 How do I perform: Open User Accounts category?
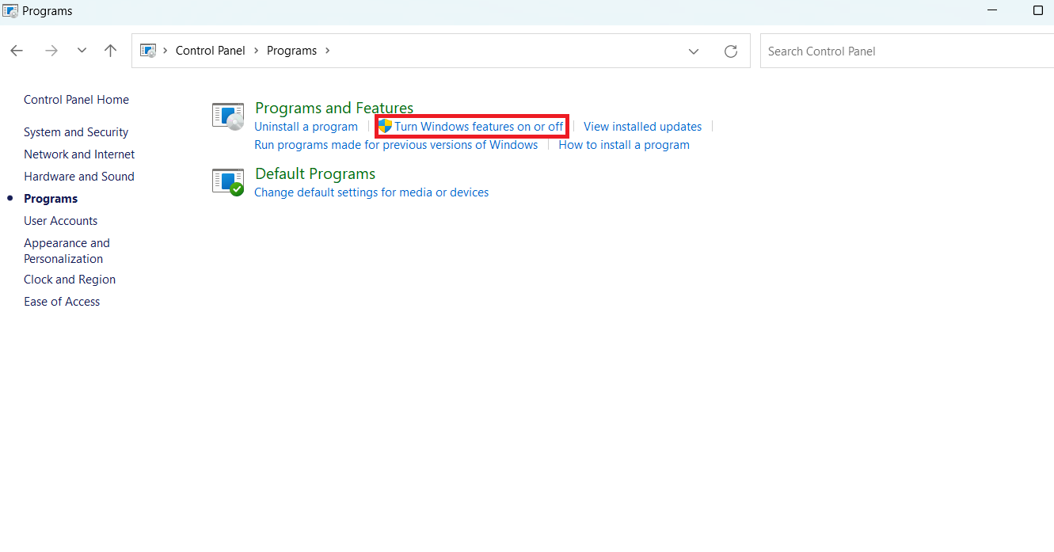pos(61,221)
